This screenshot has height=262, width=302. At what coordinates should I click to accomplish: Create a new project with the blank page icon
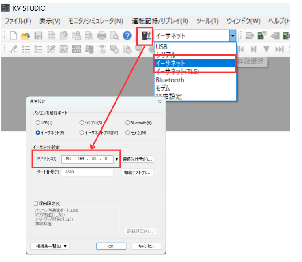(x=13, y=35)
